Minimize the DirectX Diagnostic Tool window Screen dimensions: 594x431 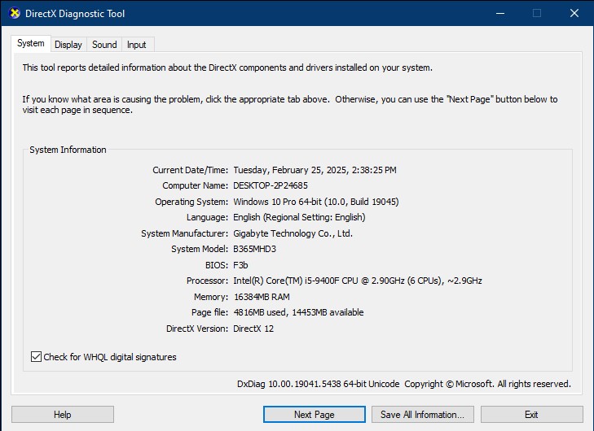pyautogui.click(x=499, y=14)
